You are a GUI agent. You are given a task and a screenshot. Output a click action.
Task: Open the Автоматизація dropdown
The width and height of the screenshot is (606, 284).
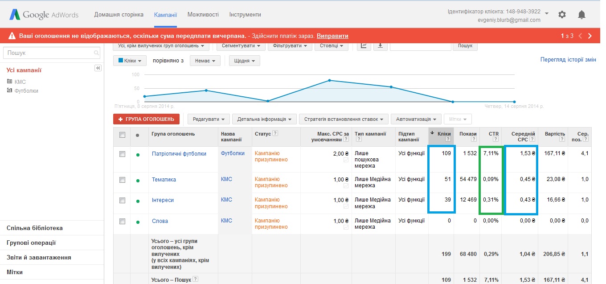point(416,119)
